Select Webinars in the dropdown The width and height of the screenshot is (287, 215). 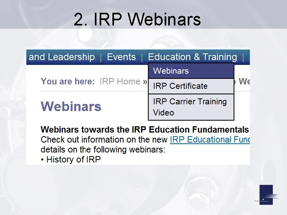click(191, 71)
